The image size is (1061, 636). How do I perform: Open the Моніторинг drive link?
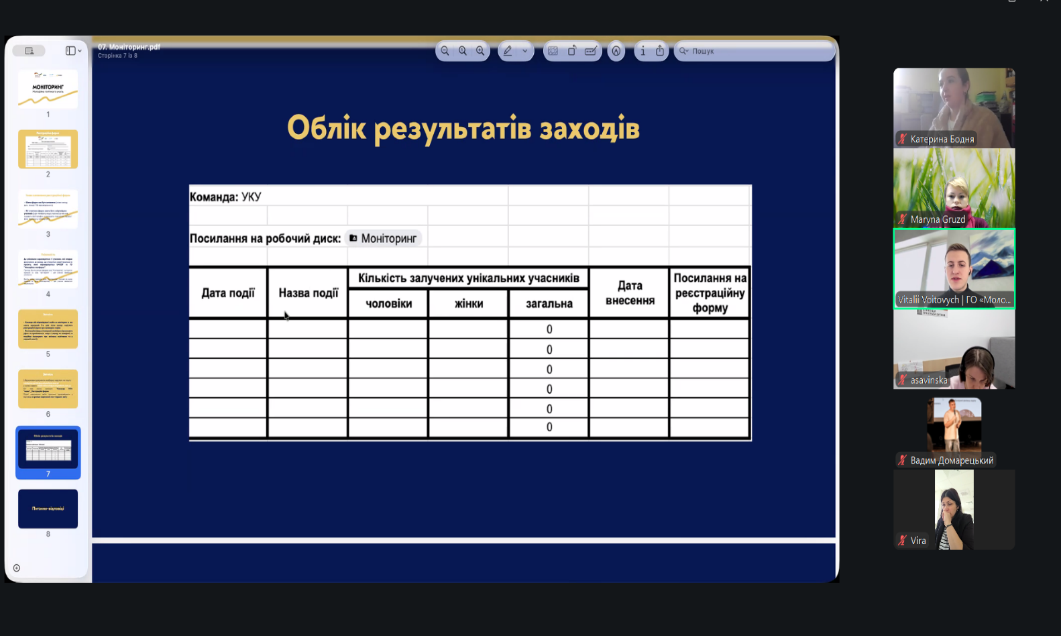coord(383,238)
